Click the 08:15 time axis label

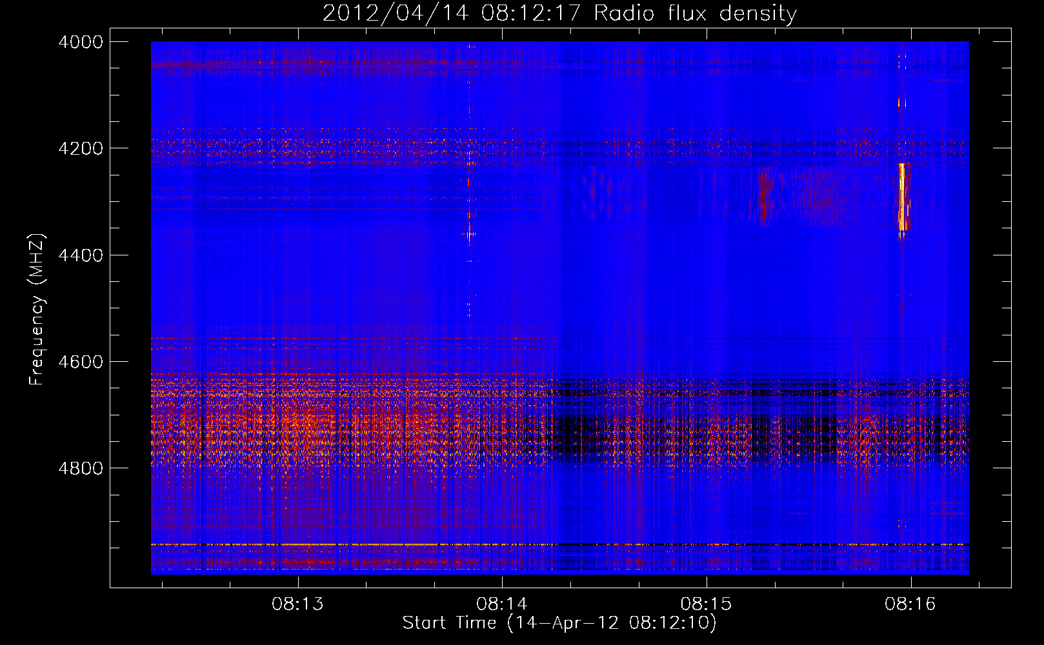pos(707,604)
